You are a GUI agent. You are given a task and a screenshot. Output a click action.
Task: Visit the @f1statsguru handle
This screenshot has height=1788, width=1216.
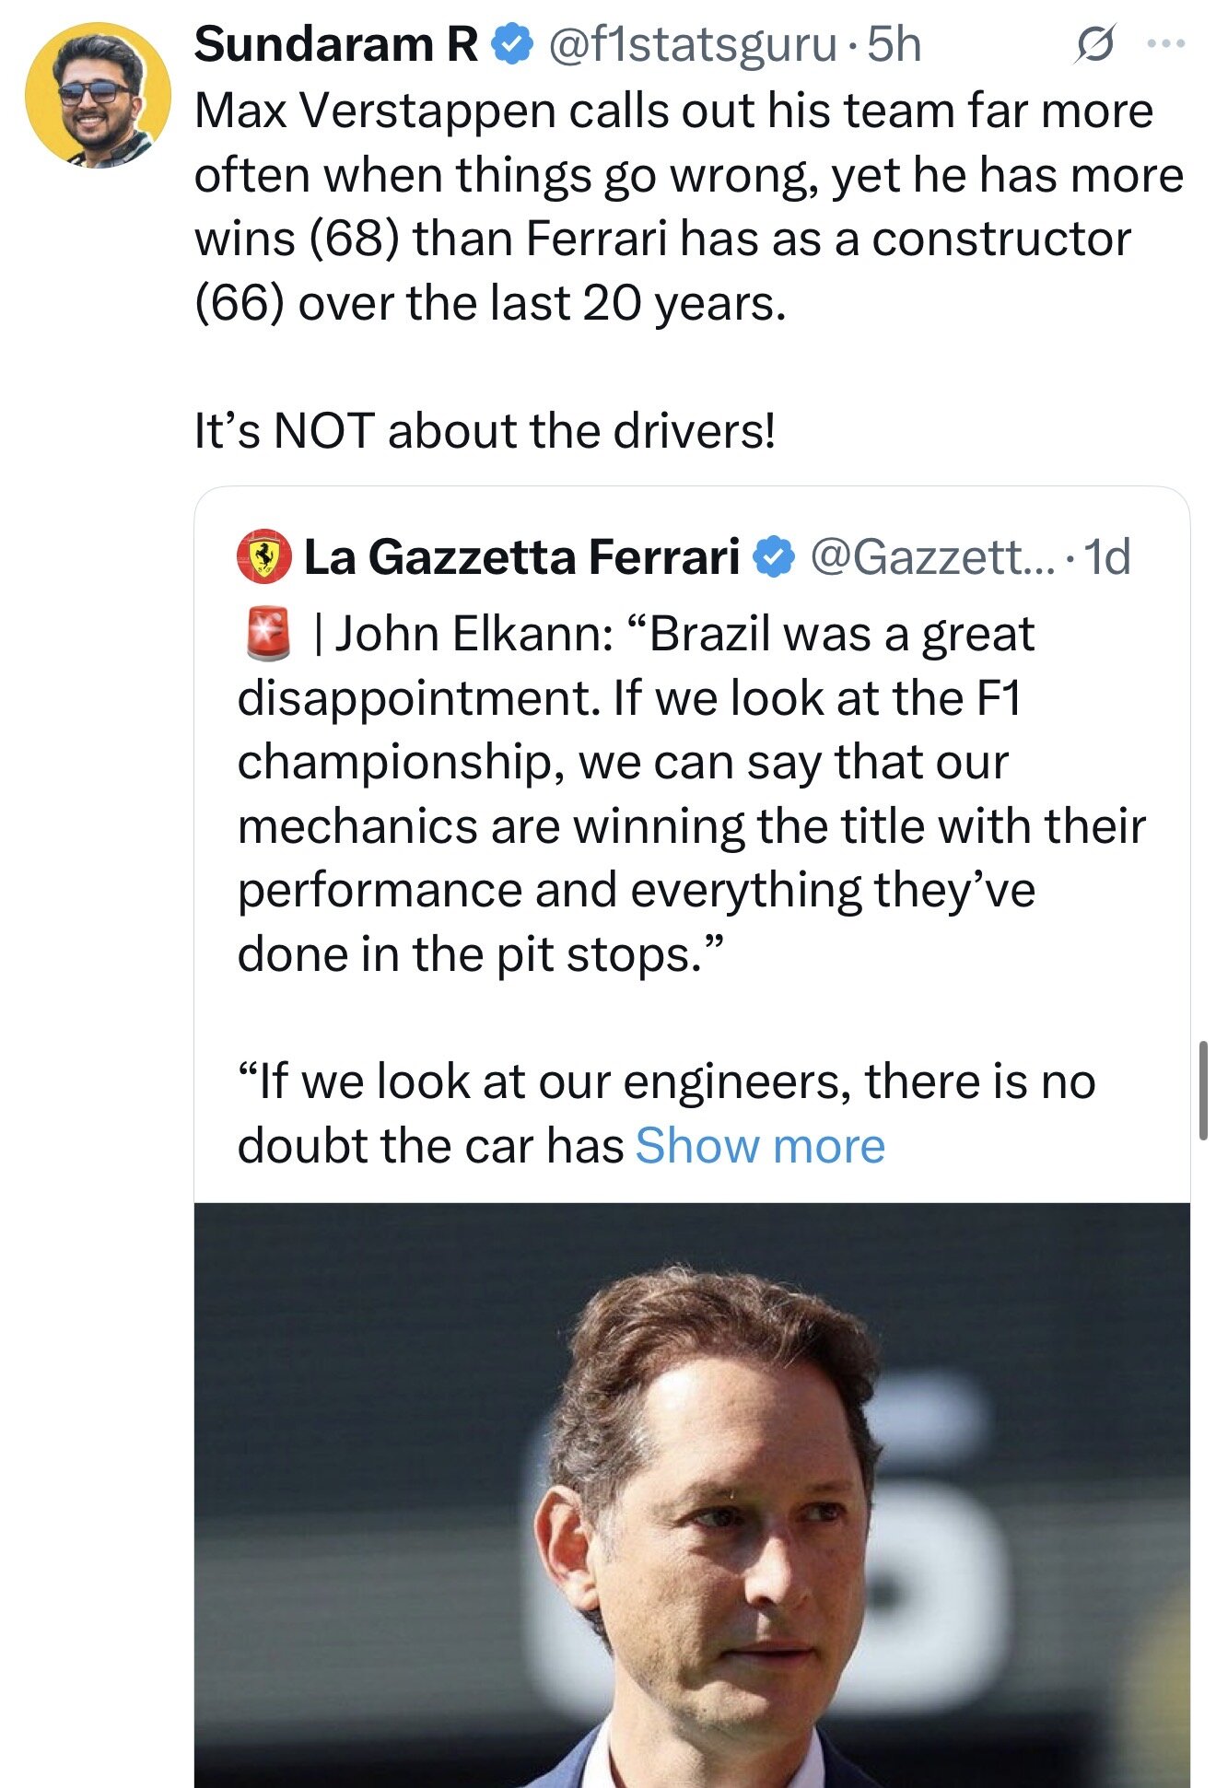(x=693, y=44)
